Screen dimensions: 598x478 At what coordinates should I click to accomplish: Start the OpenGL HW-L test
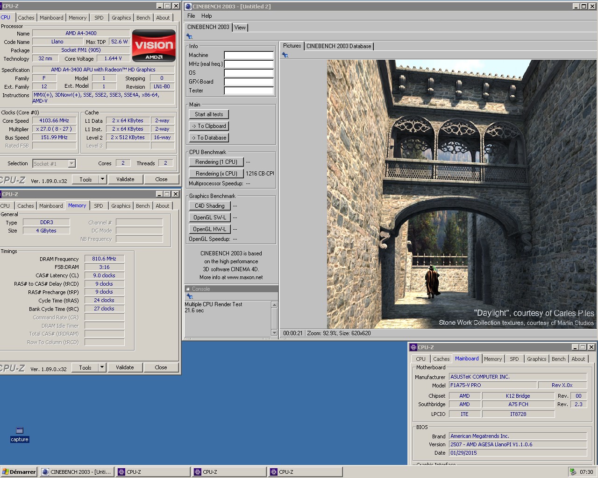[210, 229]
